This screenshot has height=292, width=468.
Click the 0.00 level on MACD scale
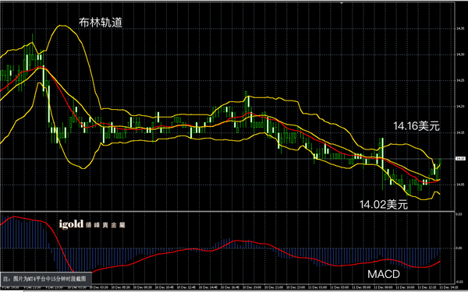click(x=459, y=248)
